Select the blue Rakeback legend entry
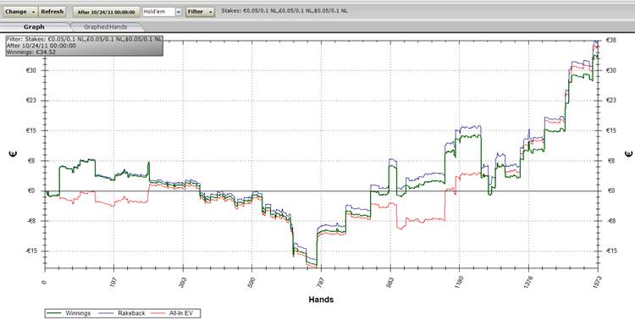Image resolution: width=635 pixels, height=320 pixels. click(121, 313)
